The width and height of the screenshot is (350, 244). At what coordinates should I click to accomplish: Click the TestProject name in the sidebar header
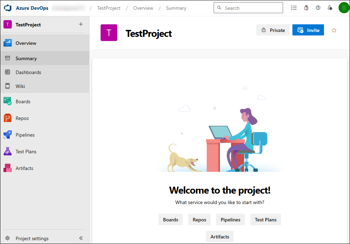tap(28, 25)
